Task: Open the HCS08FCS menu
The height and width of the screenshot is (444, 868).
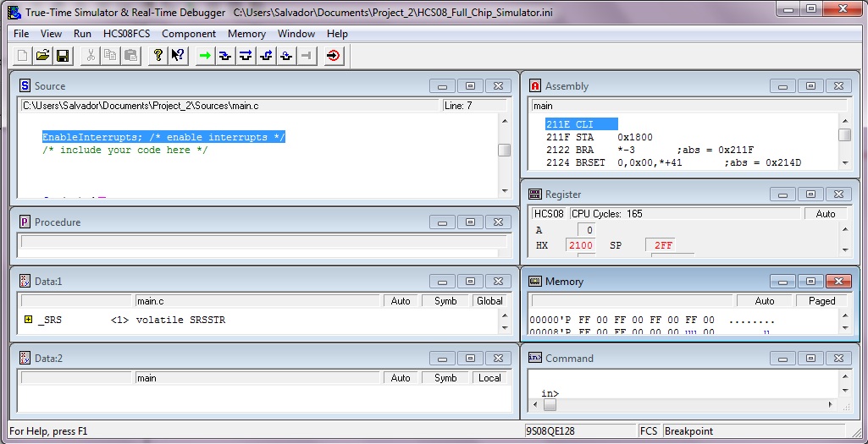Action: [127, 34]
